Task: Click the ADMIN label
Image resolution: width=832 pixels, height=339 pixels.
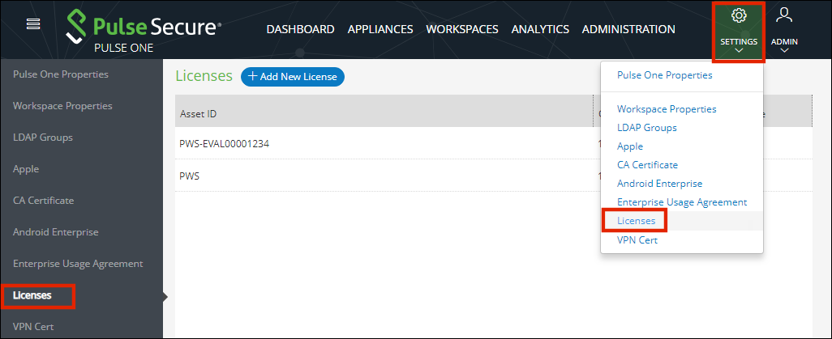Action: (785, 41)
